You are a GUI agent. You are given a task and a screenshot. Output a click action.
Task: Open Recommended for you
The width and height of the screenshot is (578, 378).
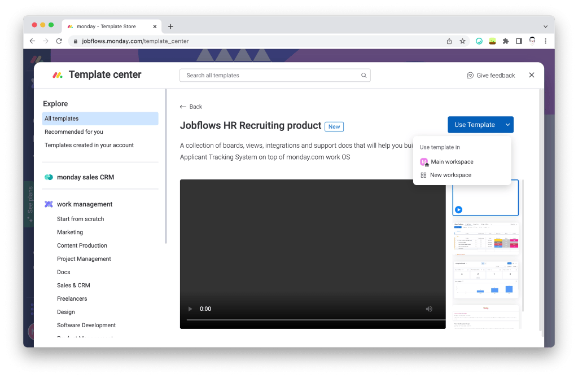74,132
